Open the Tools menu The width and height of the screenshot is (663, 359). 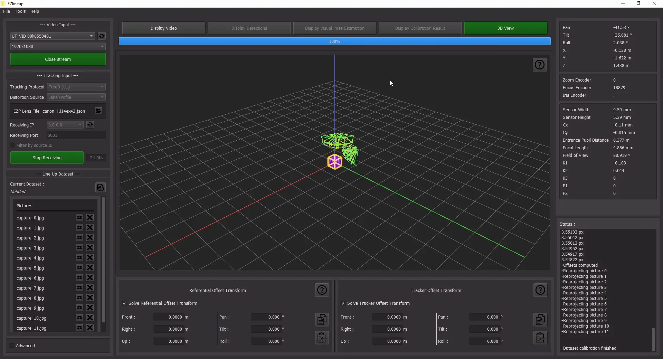tap(20, 11)
